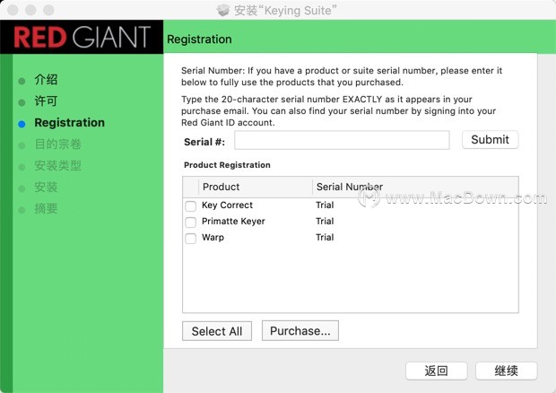The width and height of the screenshot is (556, 393).
Task: Tick the Primatte Keyer checkbox
Action: pyautogui.click(x=190, y=223)
